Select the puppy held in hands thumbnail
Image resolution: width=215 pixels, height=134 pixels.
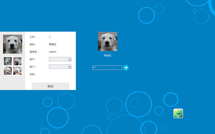[17, 71]
